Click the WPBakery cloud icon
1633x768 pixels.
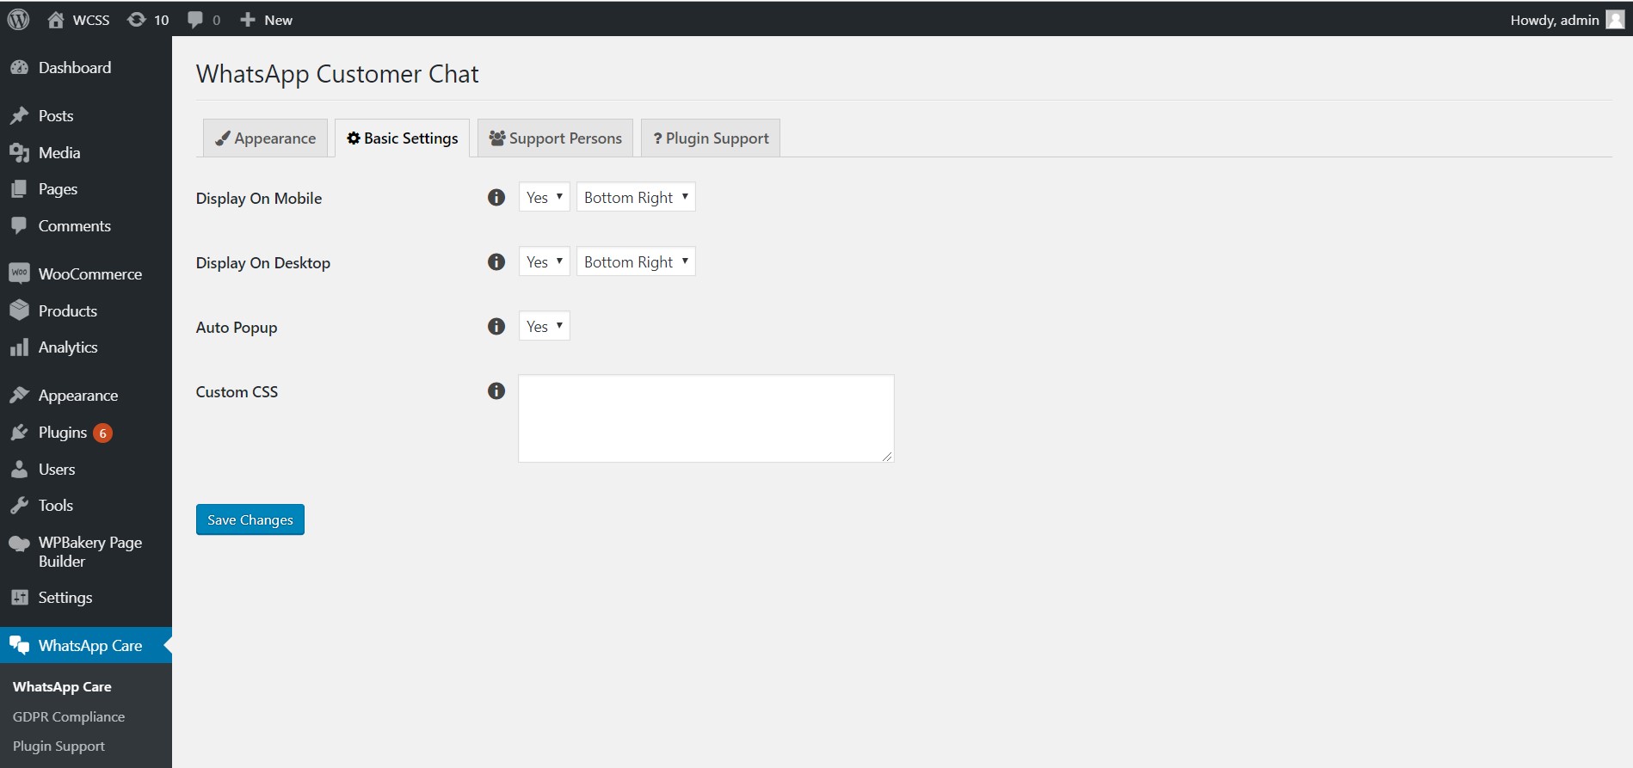[19, 544]
